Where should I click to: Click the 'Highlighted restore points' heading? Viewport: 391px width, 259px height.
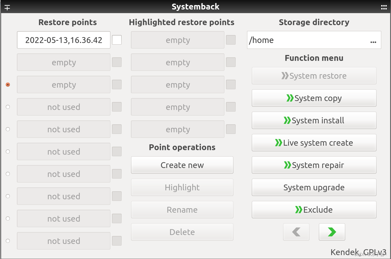182,22
